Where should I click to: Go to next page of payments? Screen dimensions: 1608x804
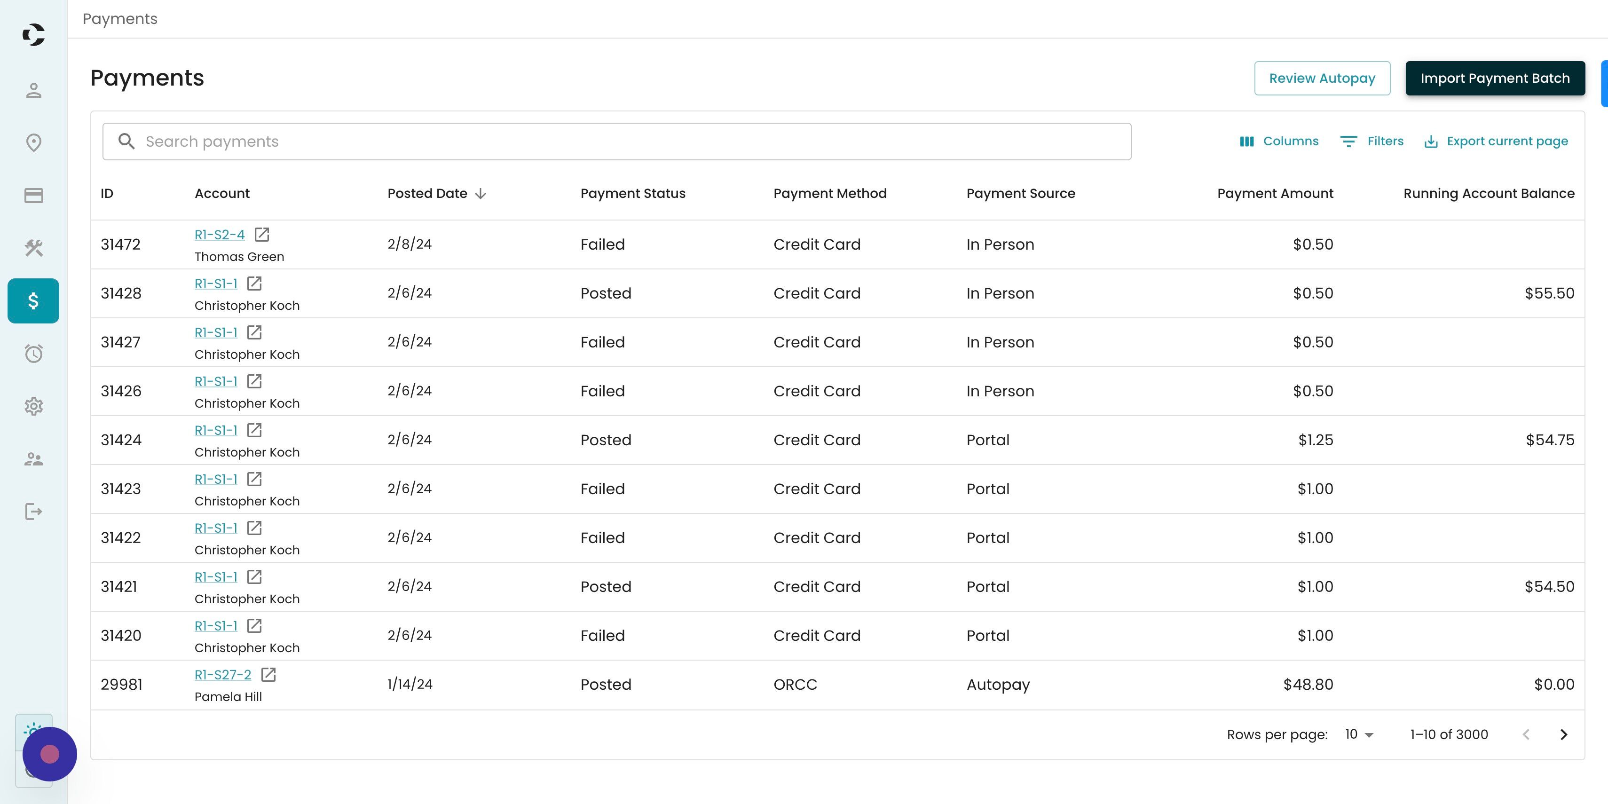(1564, 735)
